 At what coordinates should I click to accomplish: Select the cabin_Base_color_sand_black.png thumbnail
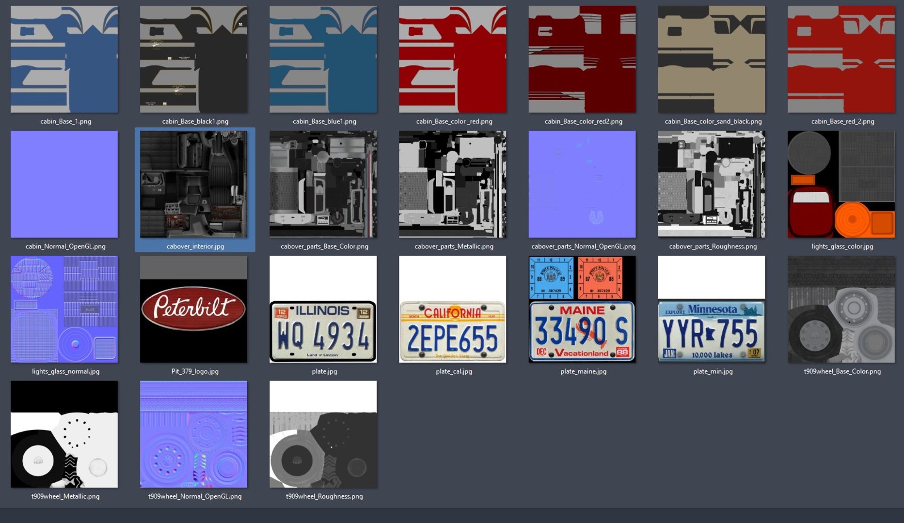(x=712, y=59)
